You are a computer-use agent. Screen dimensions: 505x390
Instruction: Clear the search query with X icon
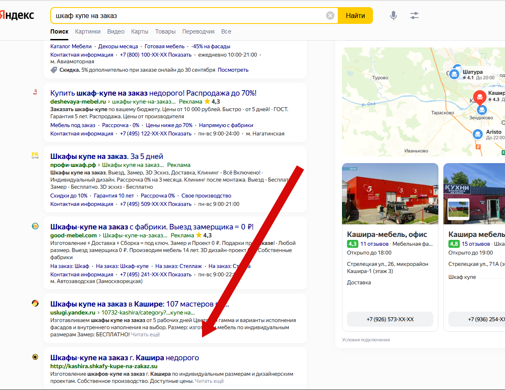(x=330, y=16)
